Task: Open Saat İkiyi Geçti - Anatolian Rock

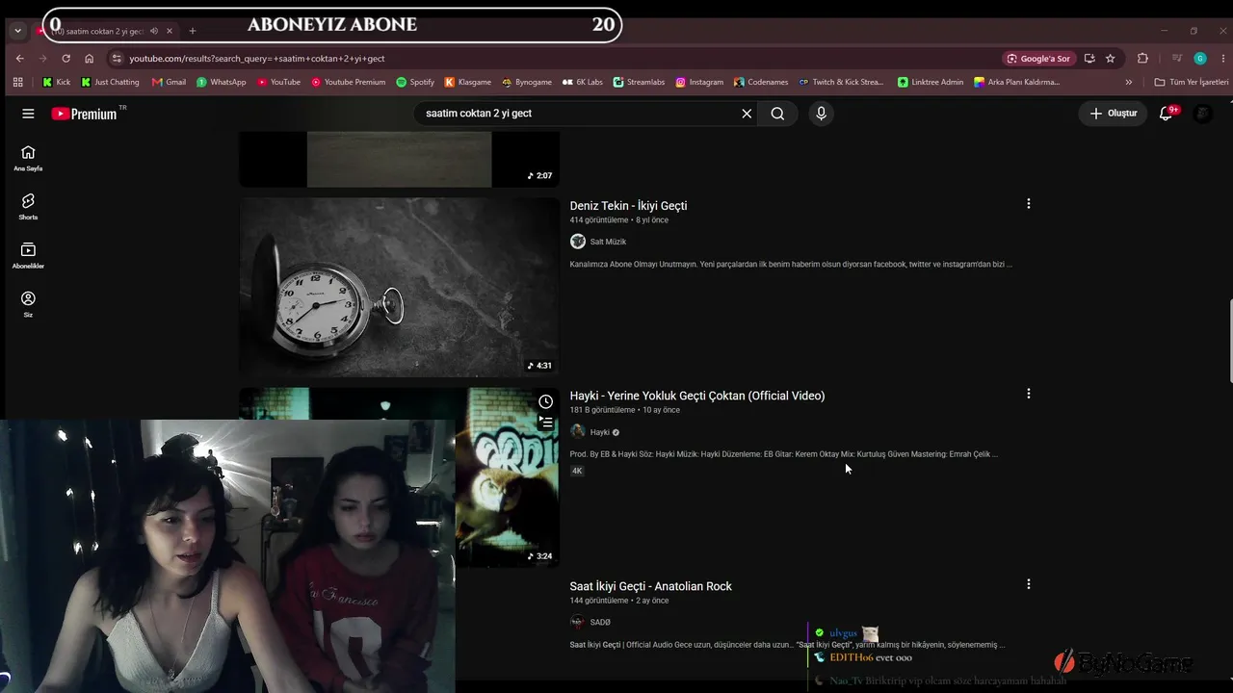Action: pyautogui.click(x=651, y=586)
